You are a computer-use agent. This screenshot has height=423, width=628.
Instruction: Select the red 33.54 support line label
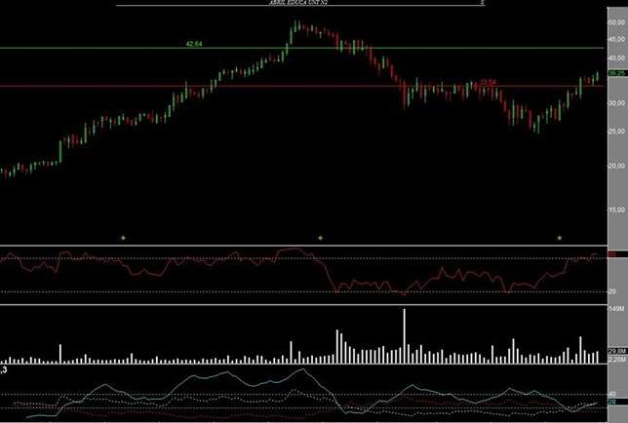488,83
